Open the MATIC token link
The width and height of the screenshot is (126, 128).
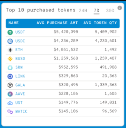click(x=21, y=111)
